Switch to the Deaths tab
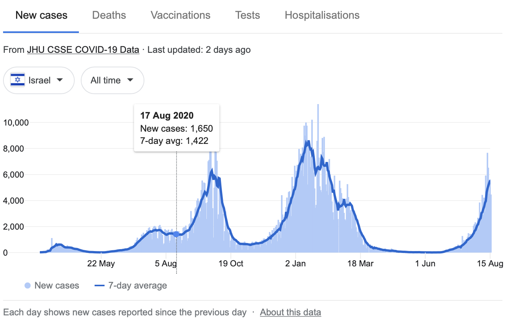The height and width of the screenshot is (323, 507). 109,15
